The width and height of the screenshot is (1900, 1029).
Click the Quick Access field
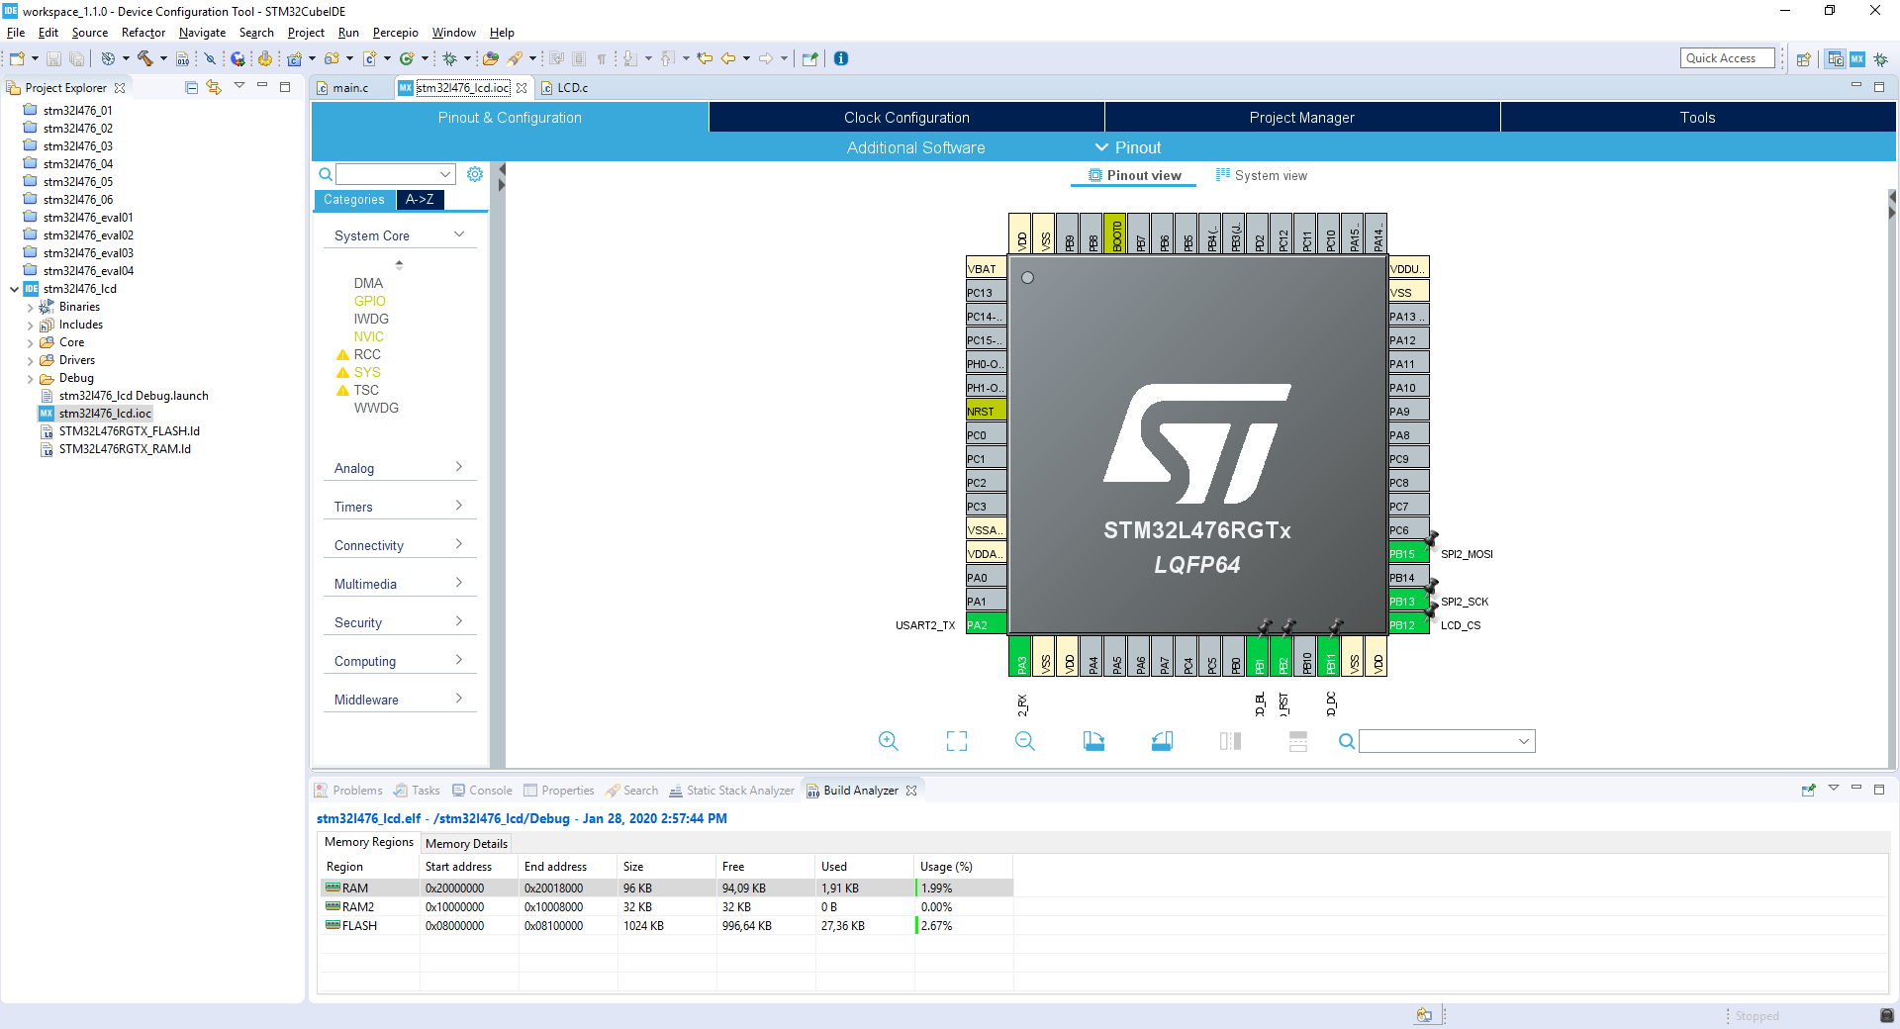[1726, 58]
